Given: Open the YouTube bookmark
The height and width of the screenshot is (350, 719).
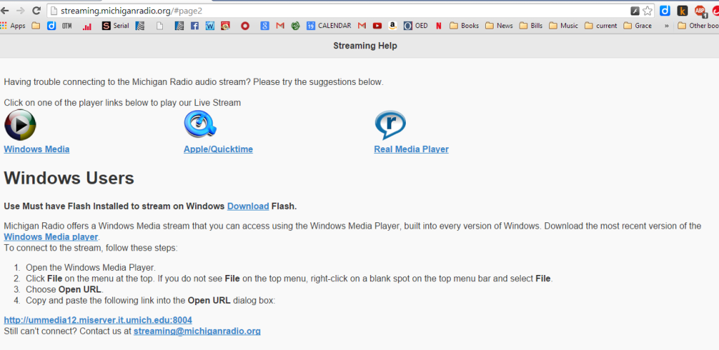Looking at the screenshot, I should tap(377, 26).
